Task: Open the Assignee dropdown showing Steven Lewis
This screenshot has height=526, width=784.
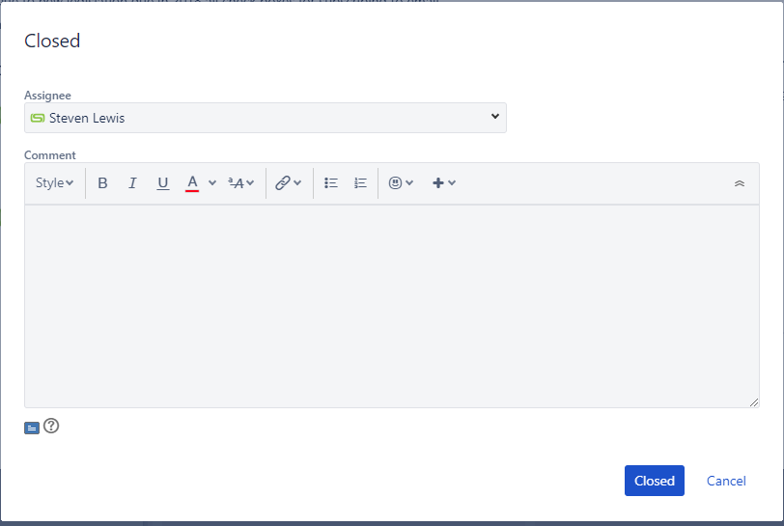Action: coord(266,118)
